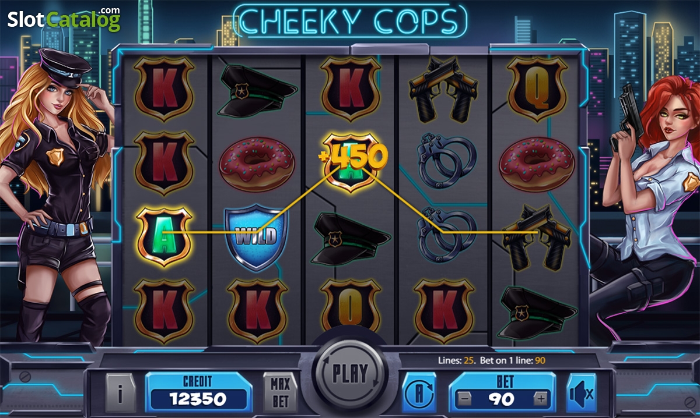The width and height of the screenshot is (700, 418).
Task: Click the crossed pistols at top of reel four
Action: coord(444,88)
